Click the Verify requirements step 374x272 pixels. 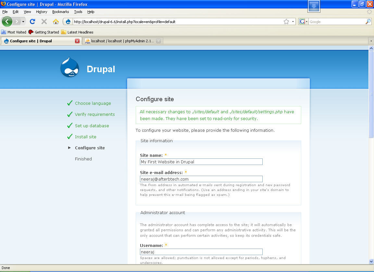click(x=95, y=114)
